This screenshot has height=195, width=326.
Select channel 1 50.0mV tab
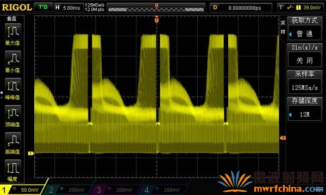click(22, 190)
